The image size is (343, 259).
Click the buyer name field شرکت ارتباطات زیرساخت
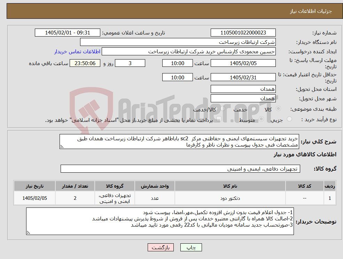178,42
